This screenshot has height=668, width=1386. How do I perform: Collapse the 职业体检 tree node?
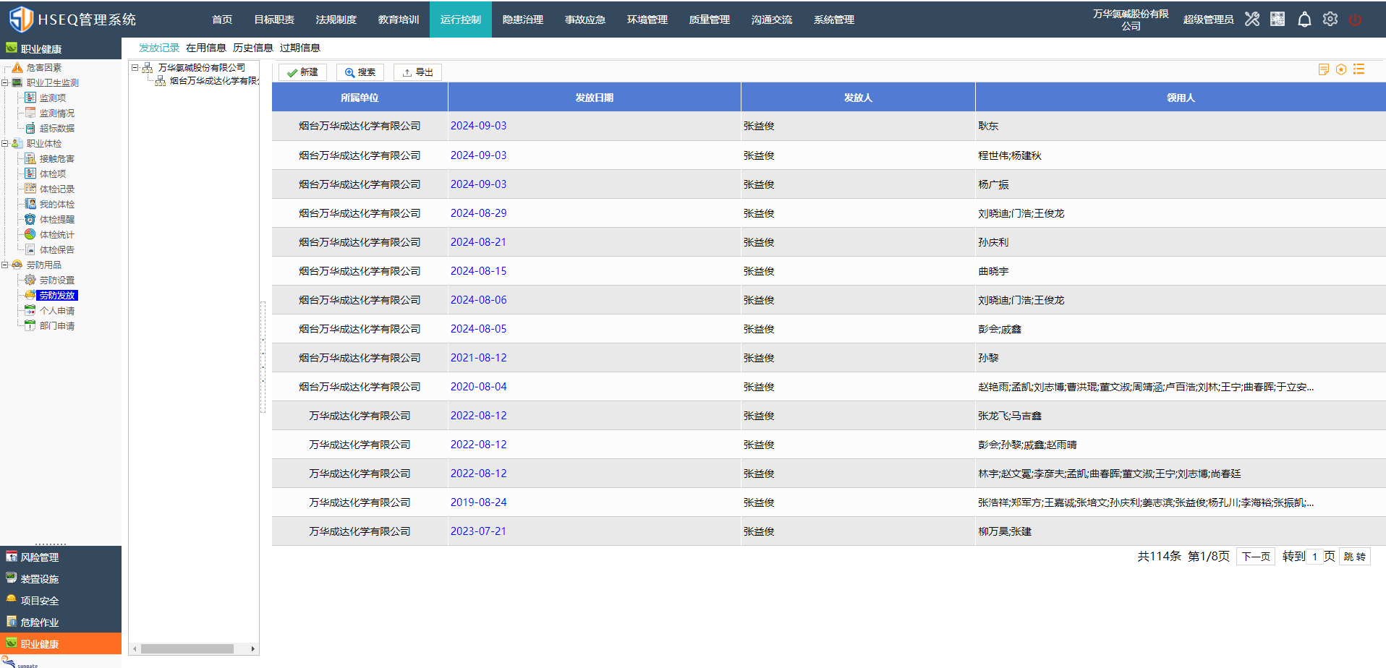5,144
